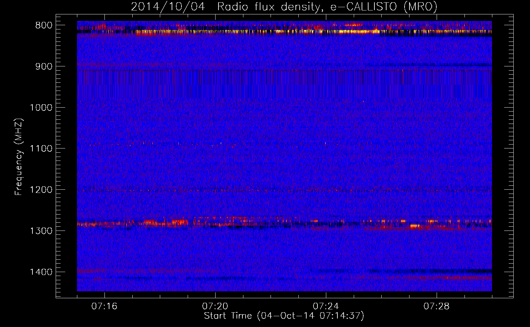Click the 'Frequency (MHZ)' axis title
Image resolution: width=530 pixels, height=327 pixels.
19,157
